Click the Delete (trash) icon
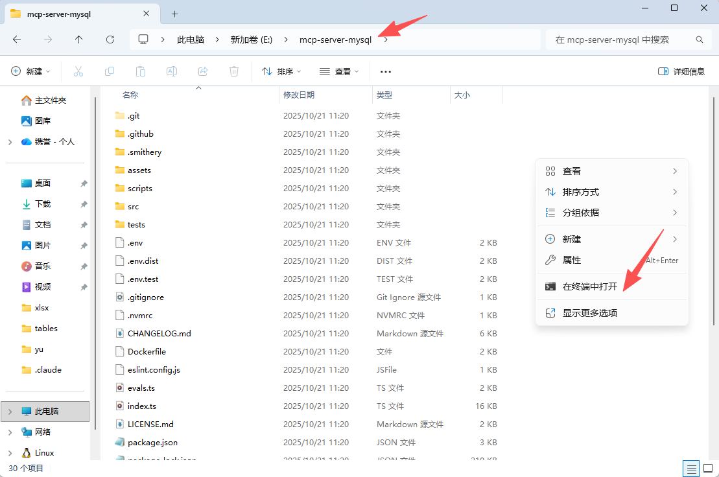The width and height of the screenshot is (719, 477). [233, 71]
